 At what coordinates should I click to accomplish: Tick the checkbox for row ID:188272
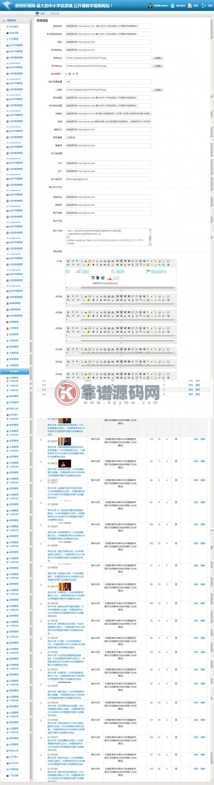coord(41,461)
